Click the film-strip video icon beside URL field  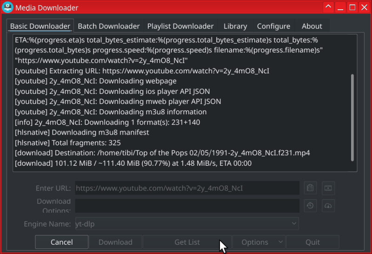[328, 188]
